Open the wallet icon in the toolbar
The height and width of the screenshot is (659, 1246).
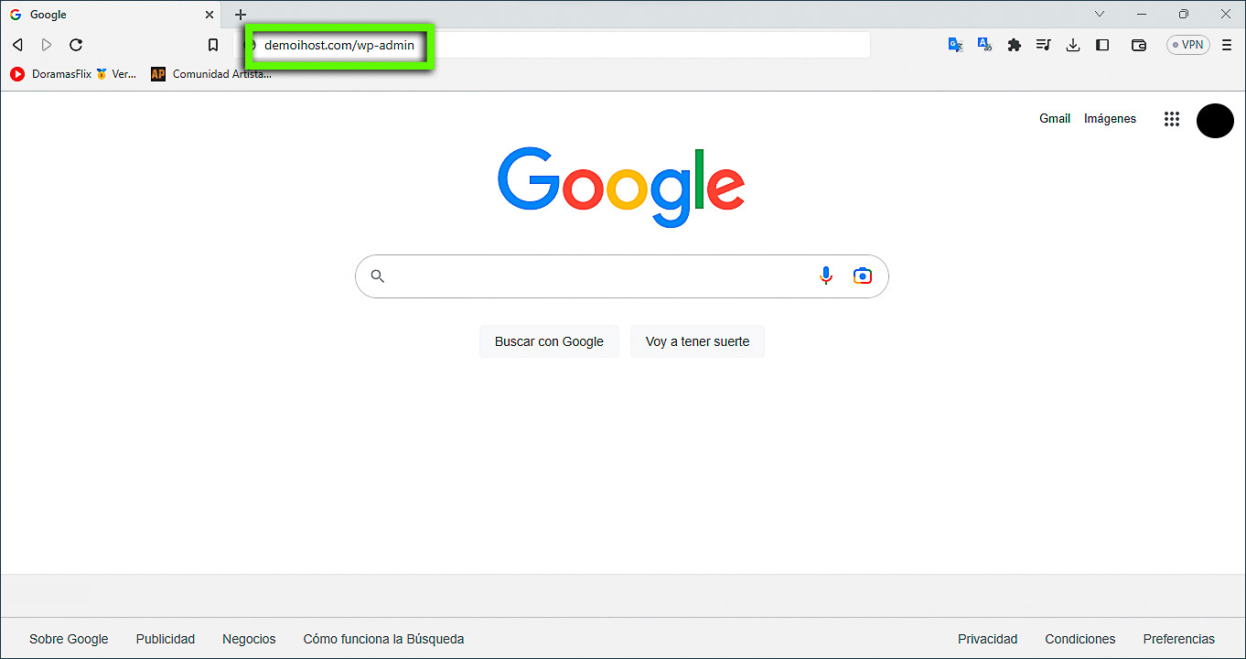(1138, 44)
